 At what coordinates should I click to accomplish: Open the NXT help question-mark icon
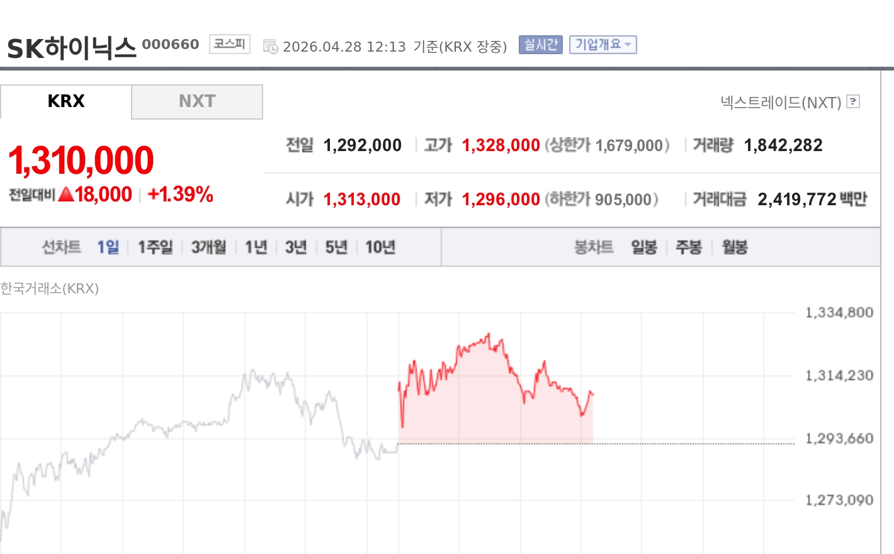point(853,101)
